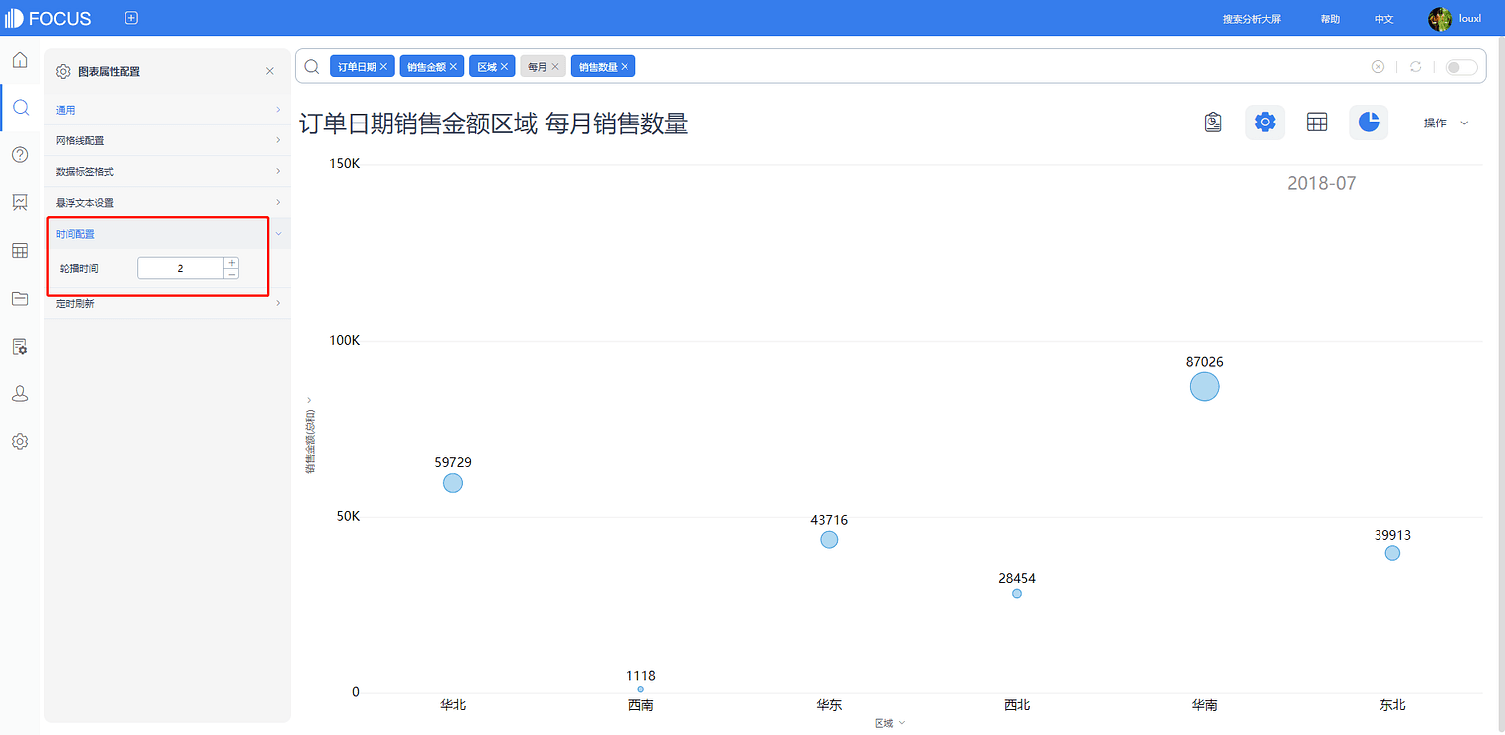
Task: Remove the 区域 search tag
Action: tap(505, 67)
